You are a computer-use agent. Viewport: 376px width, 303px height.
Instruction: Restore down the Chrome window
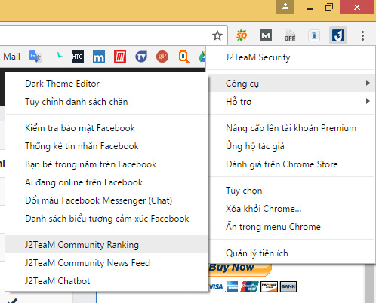[x=329, y=7]
